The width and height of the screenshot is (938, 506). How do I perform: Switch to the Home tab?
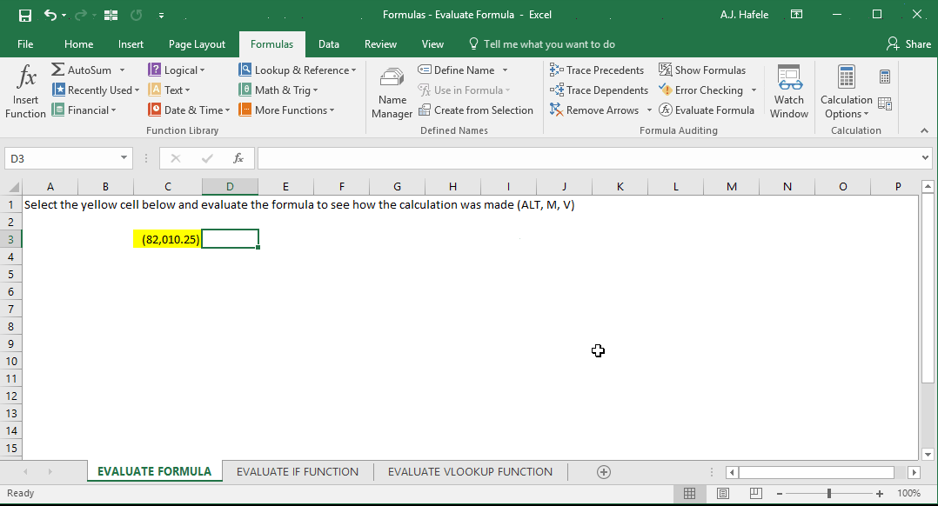[x=79, y=44]
